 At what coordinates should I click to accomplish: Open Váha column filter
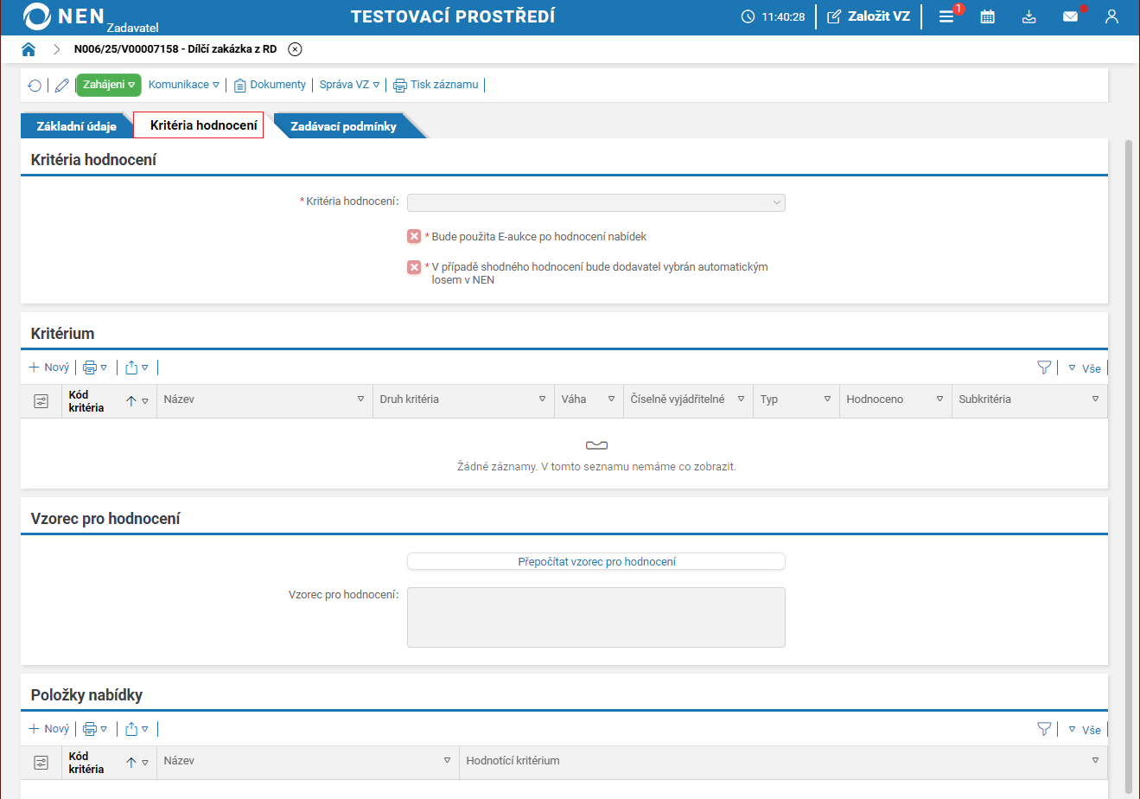[611, 399]
